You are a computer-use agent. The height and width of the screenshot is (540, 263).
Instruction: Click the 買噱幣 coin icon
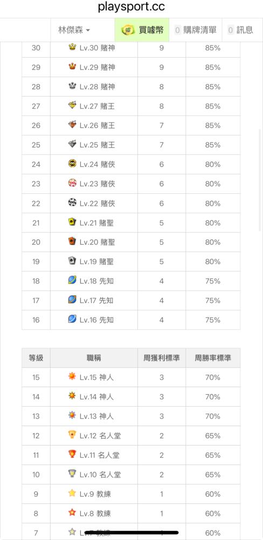128,30
